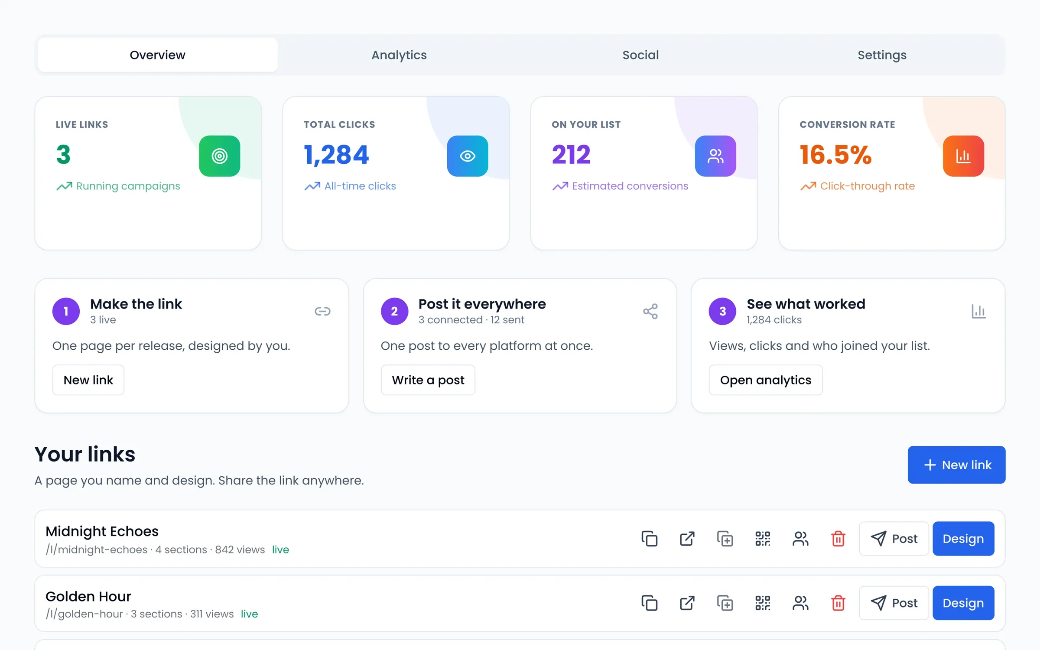Post the Golden Hour link
Viewport: 1040px width, 650px height.
pyautogui.click(x=894, y=603)
